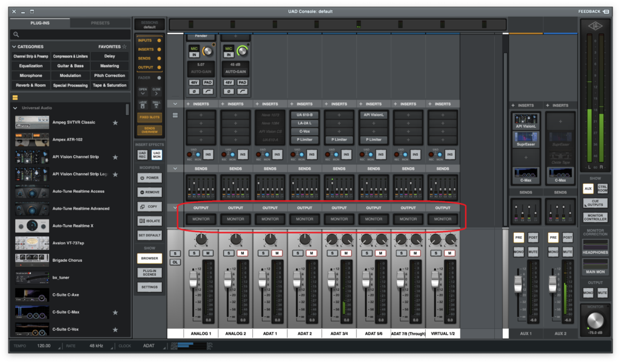This screenshot has width=621, height=363.
Task: Click the LARGE inserts view icon
Action: pyautogui.click(x=143, y=104)
